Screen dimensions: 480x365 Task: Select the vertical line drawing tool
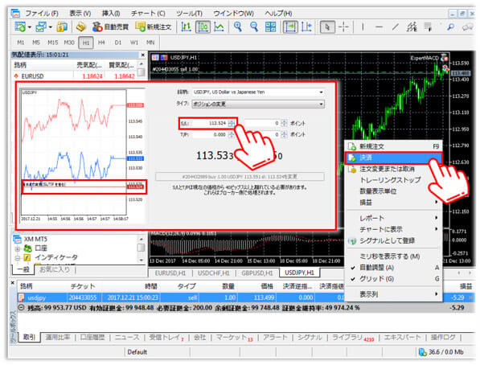(x=363, y=27)
